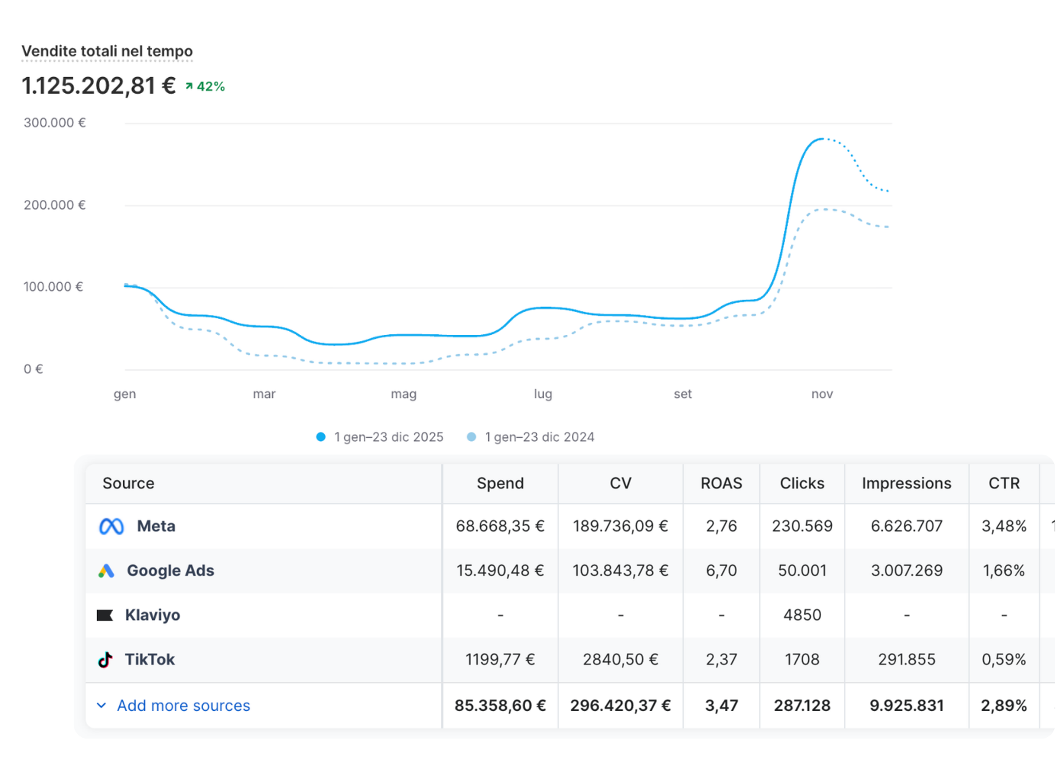Click the Klaviyo flag icon
This screenshot has height=763, width=1064.
pos(105,615)
